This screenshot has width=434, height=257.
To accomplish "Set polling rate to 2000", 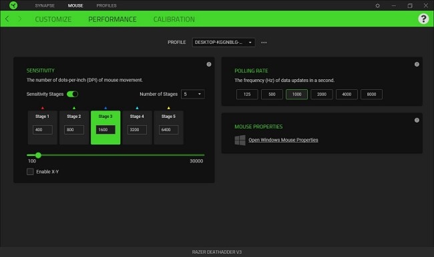I will 322,95.
